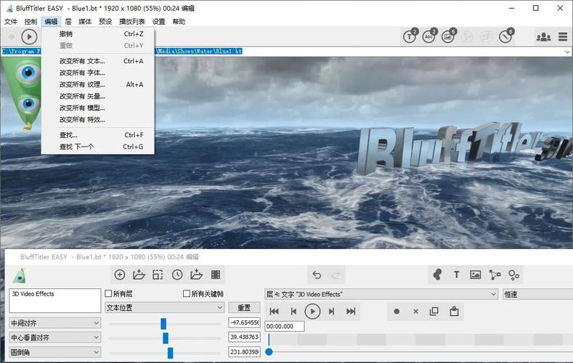This screenshot has width=573, height=363.
Task: Open the 设置 menu
Action: tap(158, 22)
